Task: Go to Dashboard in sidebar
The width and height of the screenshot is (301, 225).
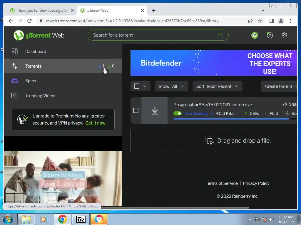Action: click(63, 51)
